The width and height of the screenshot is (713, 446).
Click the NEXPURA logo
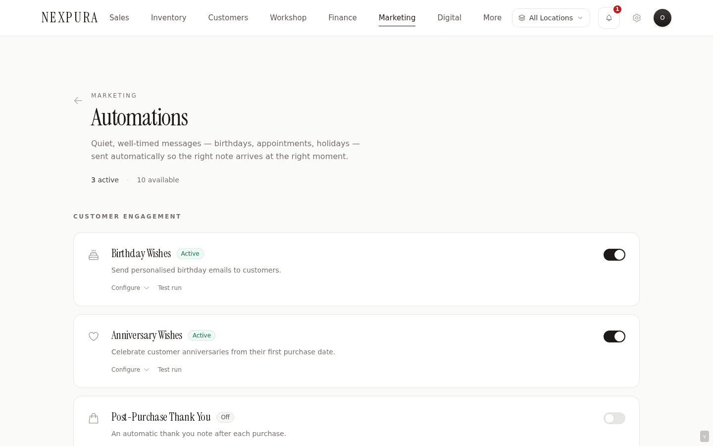(x=70, y=18)
